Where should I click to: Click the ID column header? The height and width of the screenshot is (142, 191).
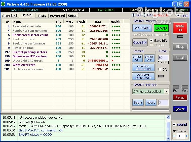click(x=7, y=22)
